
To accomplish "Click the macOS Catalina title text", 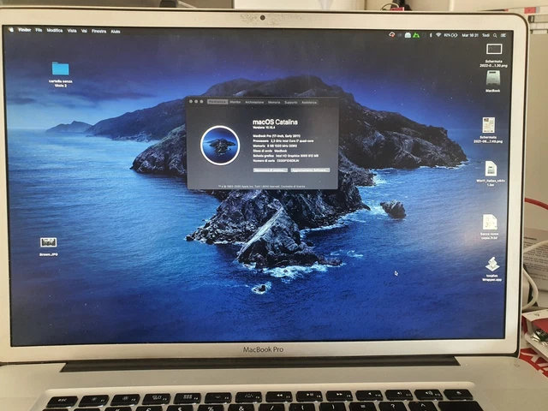I will click(x=275, y=122).
